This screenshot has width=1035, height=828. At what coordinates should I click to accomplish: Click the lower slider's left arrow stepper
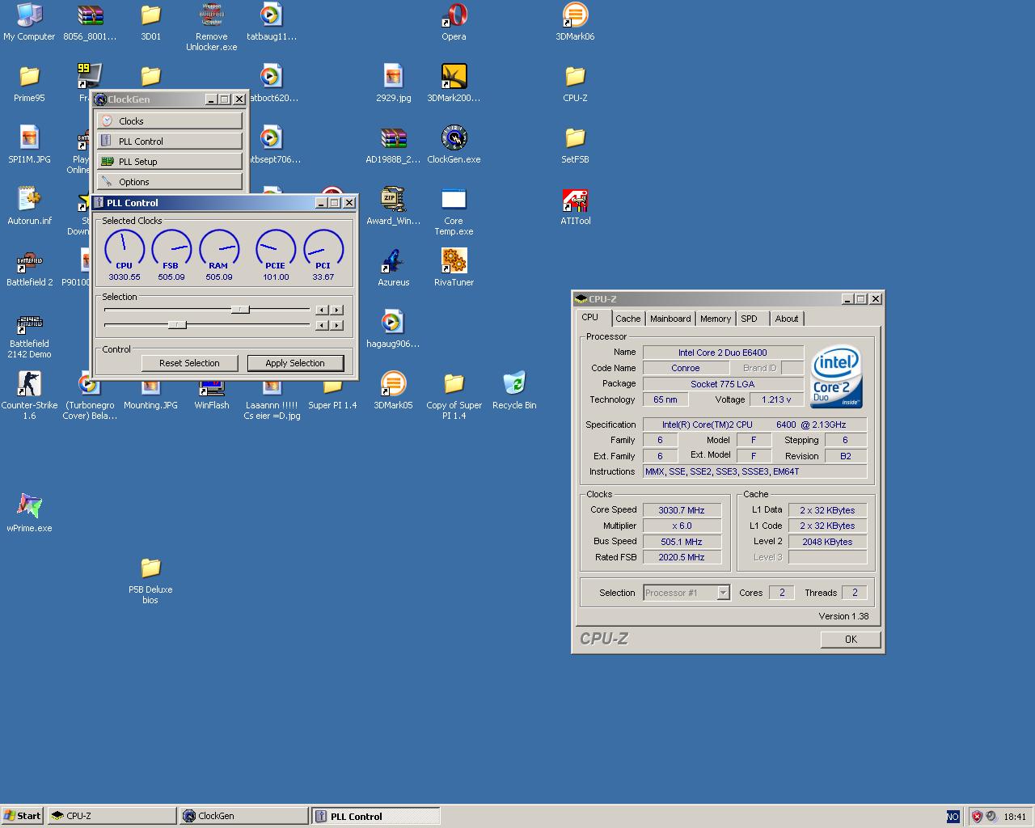pyautogui.click(x=322, y=325)
